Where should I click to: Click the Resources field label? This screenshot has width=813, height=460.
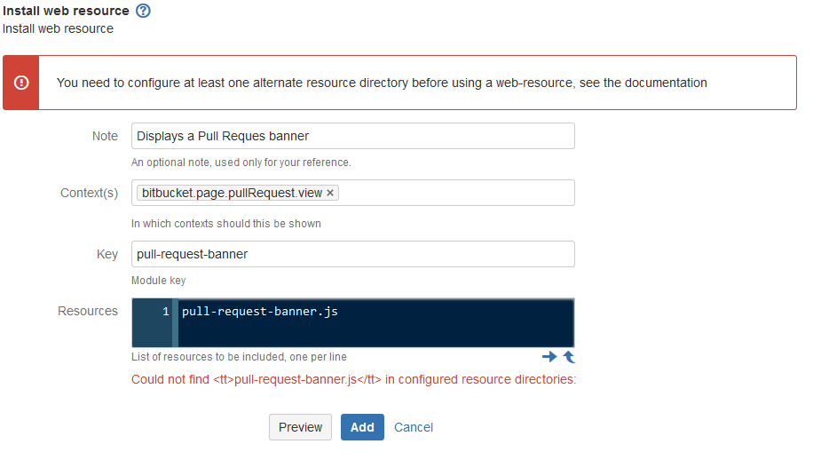[x=88, y=311]
